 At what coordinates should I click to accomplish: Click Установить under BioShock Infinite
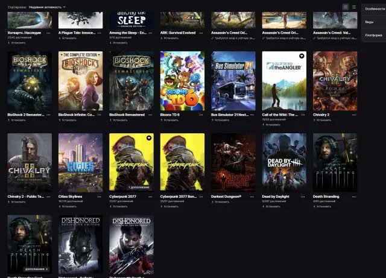click(x=68, y=120)
